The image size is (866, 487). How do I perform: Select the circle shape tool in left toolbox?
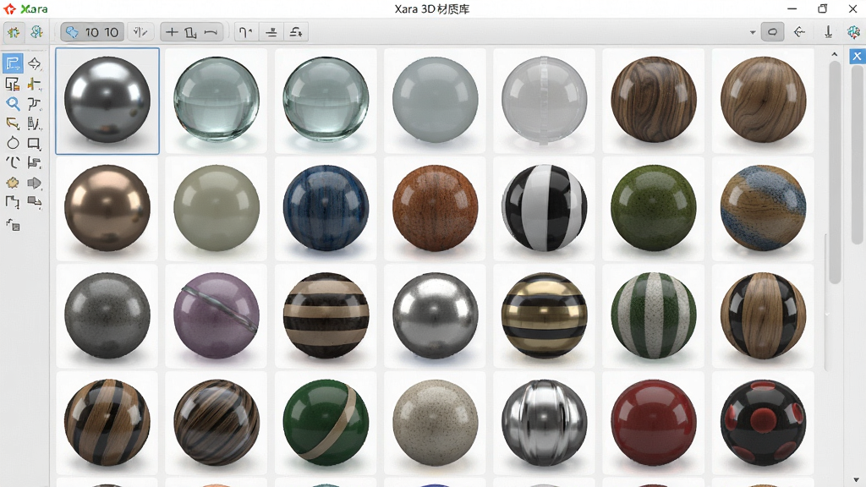13,143
